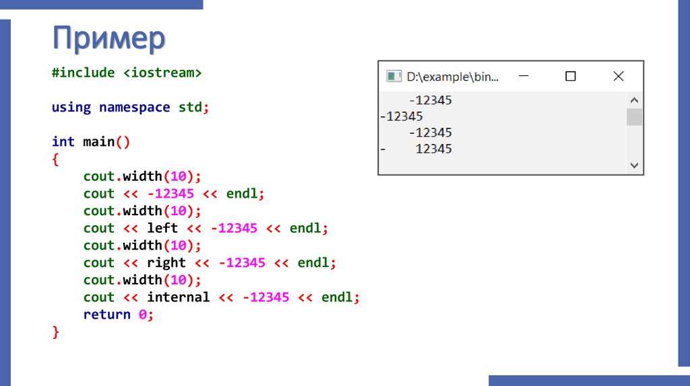Click the console window app icon
Screen dimensions: 690x386
pyautogui.click(x=394, y=77)
